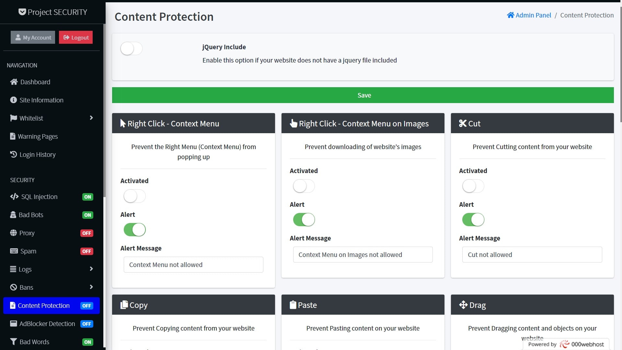Edit the Cut not allowed alert message
This screenshot has height=350, width=622.
[x=532, y=254]
